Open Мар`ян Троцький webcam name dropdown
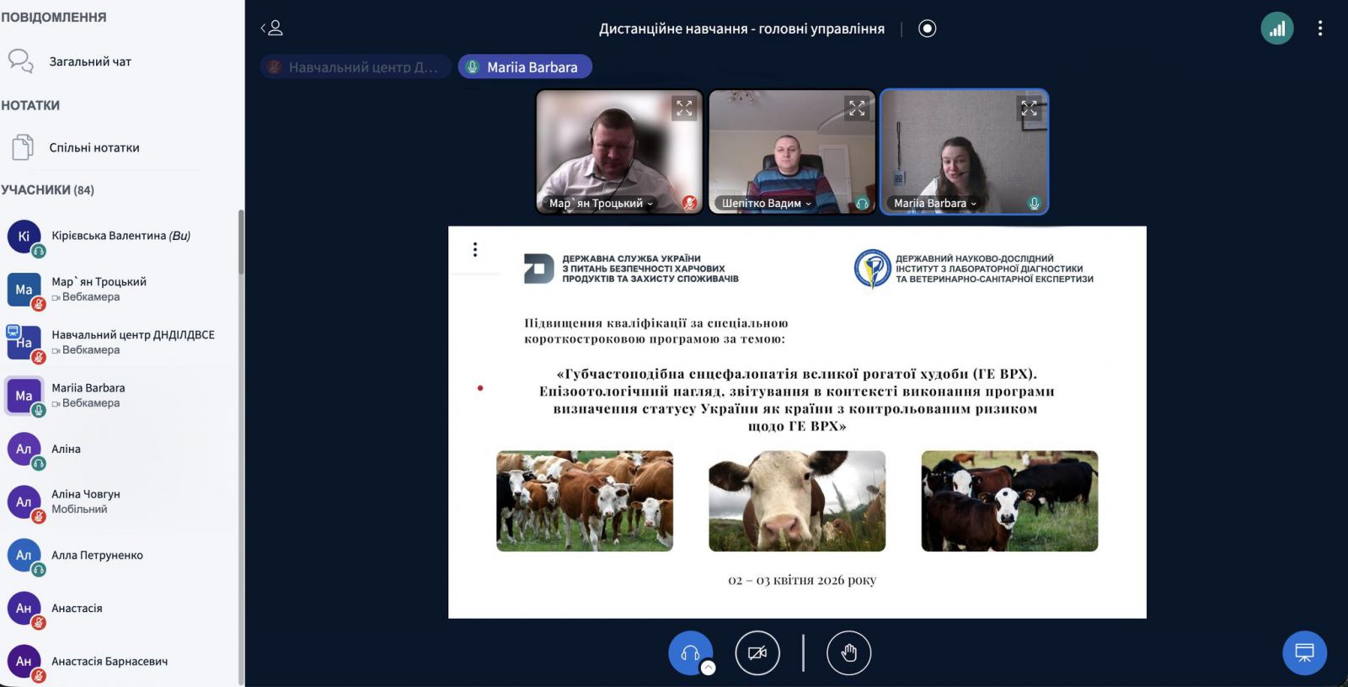The height and width of the screenshot is (687, 1348). (601, 204)
